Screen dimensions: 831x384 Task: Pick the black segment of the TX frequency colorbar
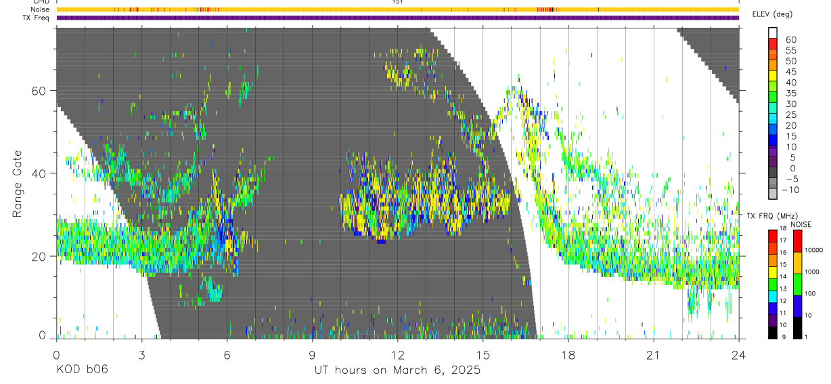click(x=772, y=332)
